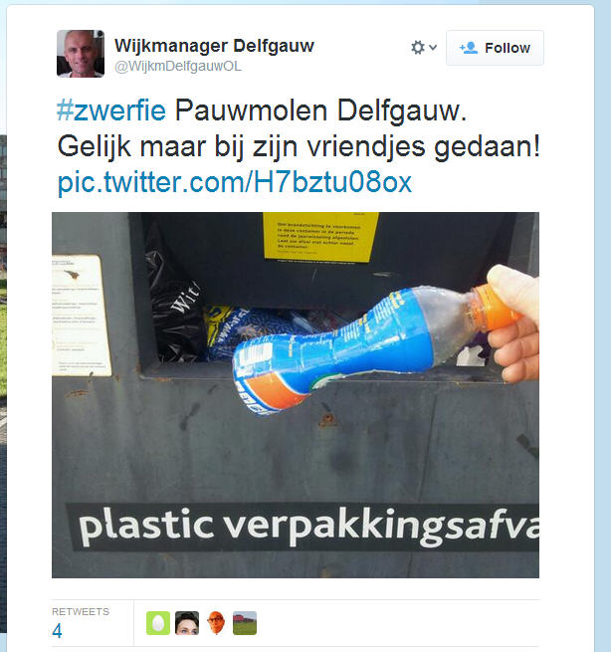Click the orange cartoon head retweeter avatar
This screenshot has height=652, width=611.
[x=216, y=623]
